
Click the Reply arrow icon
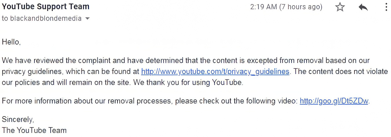coord(363,7)
